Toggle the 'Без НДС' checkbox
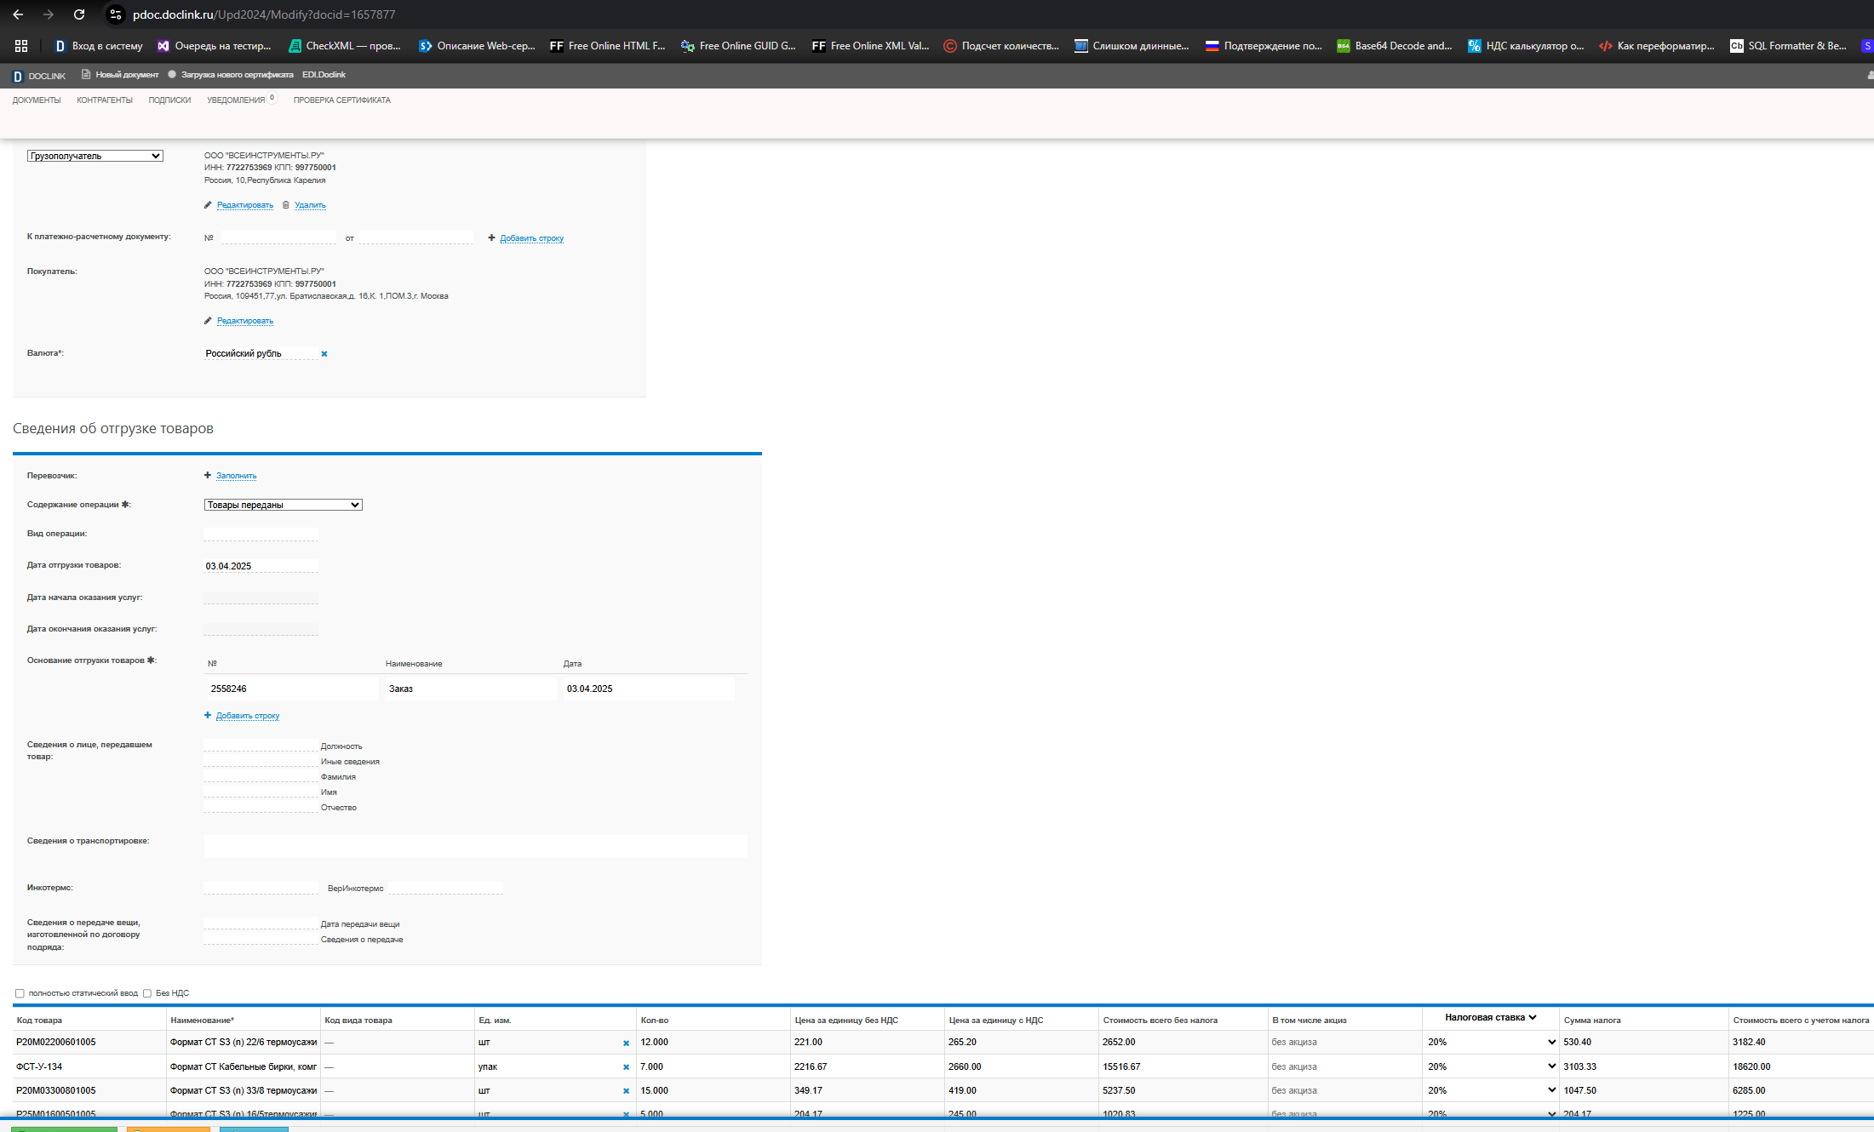Viewport: 1874px width, 1132px height. click(x=147, y=993)
